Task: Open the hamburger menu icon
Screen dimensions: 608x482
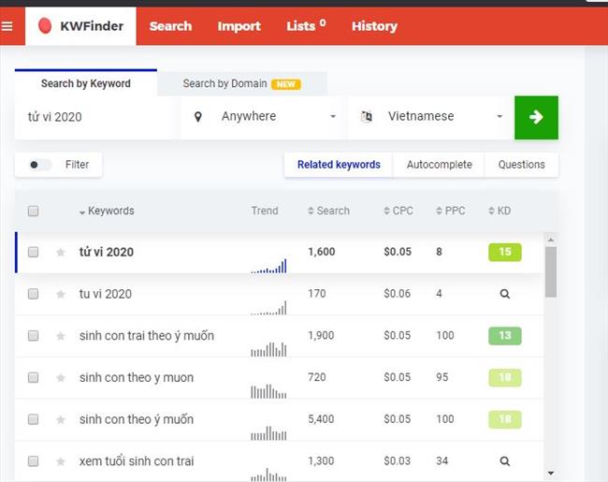Action: click(x=7, y=26)
